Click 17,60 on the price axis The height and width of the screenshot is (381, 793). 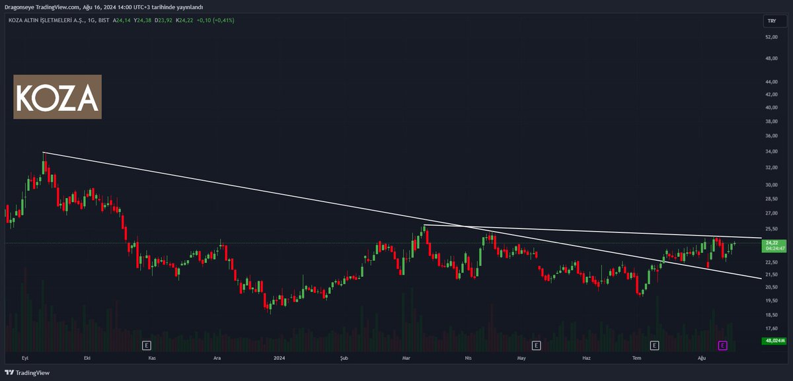pos(771,328)
